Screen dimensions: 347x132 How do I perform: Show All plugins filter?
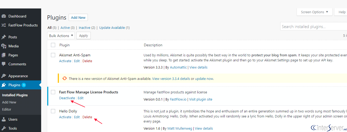point(49,28)
